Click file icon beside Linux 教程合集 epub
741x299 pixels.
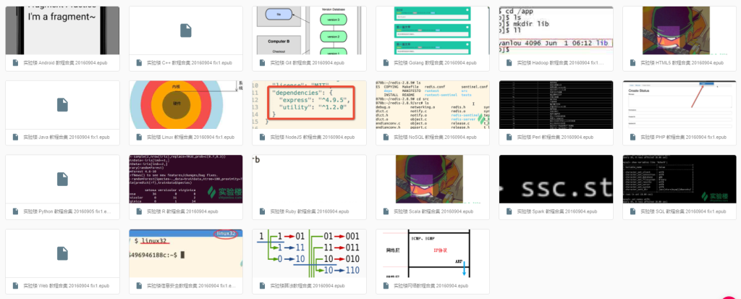[x=139, y=137]
